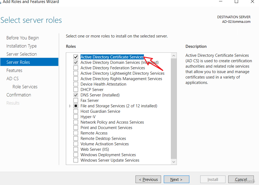Open the AD CS step

pos(13,79)
